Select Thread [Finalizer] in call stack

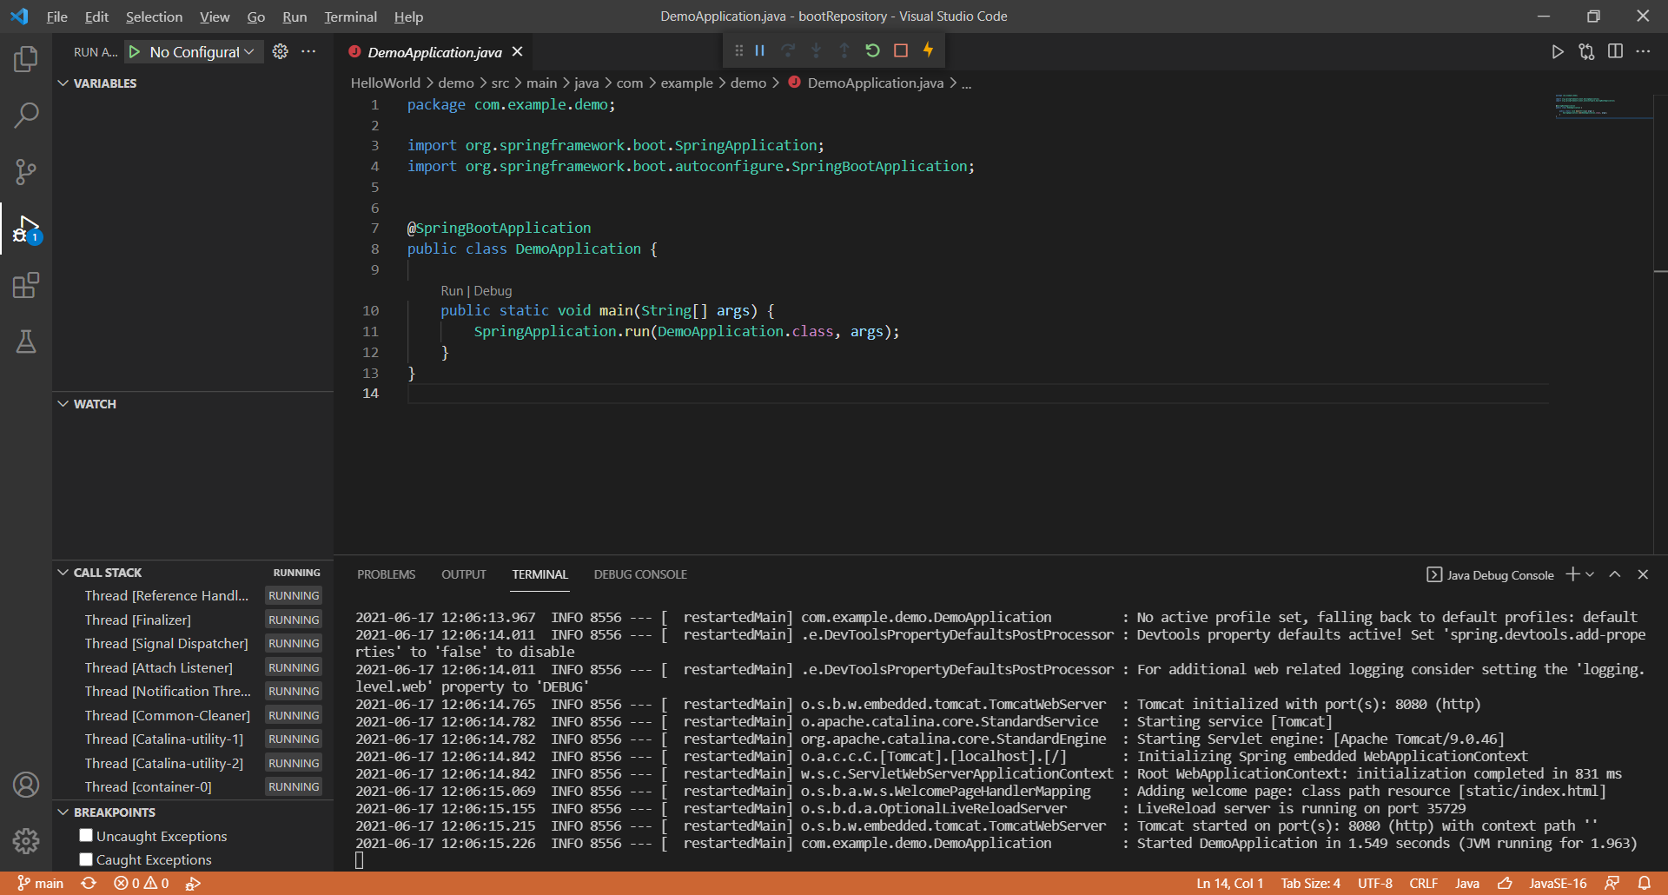(193, 620)
